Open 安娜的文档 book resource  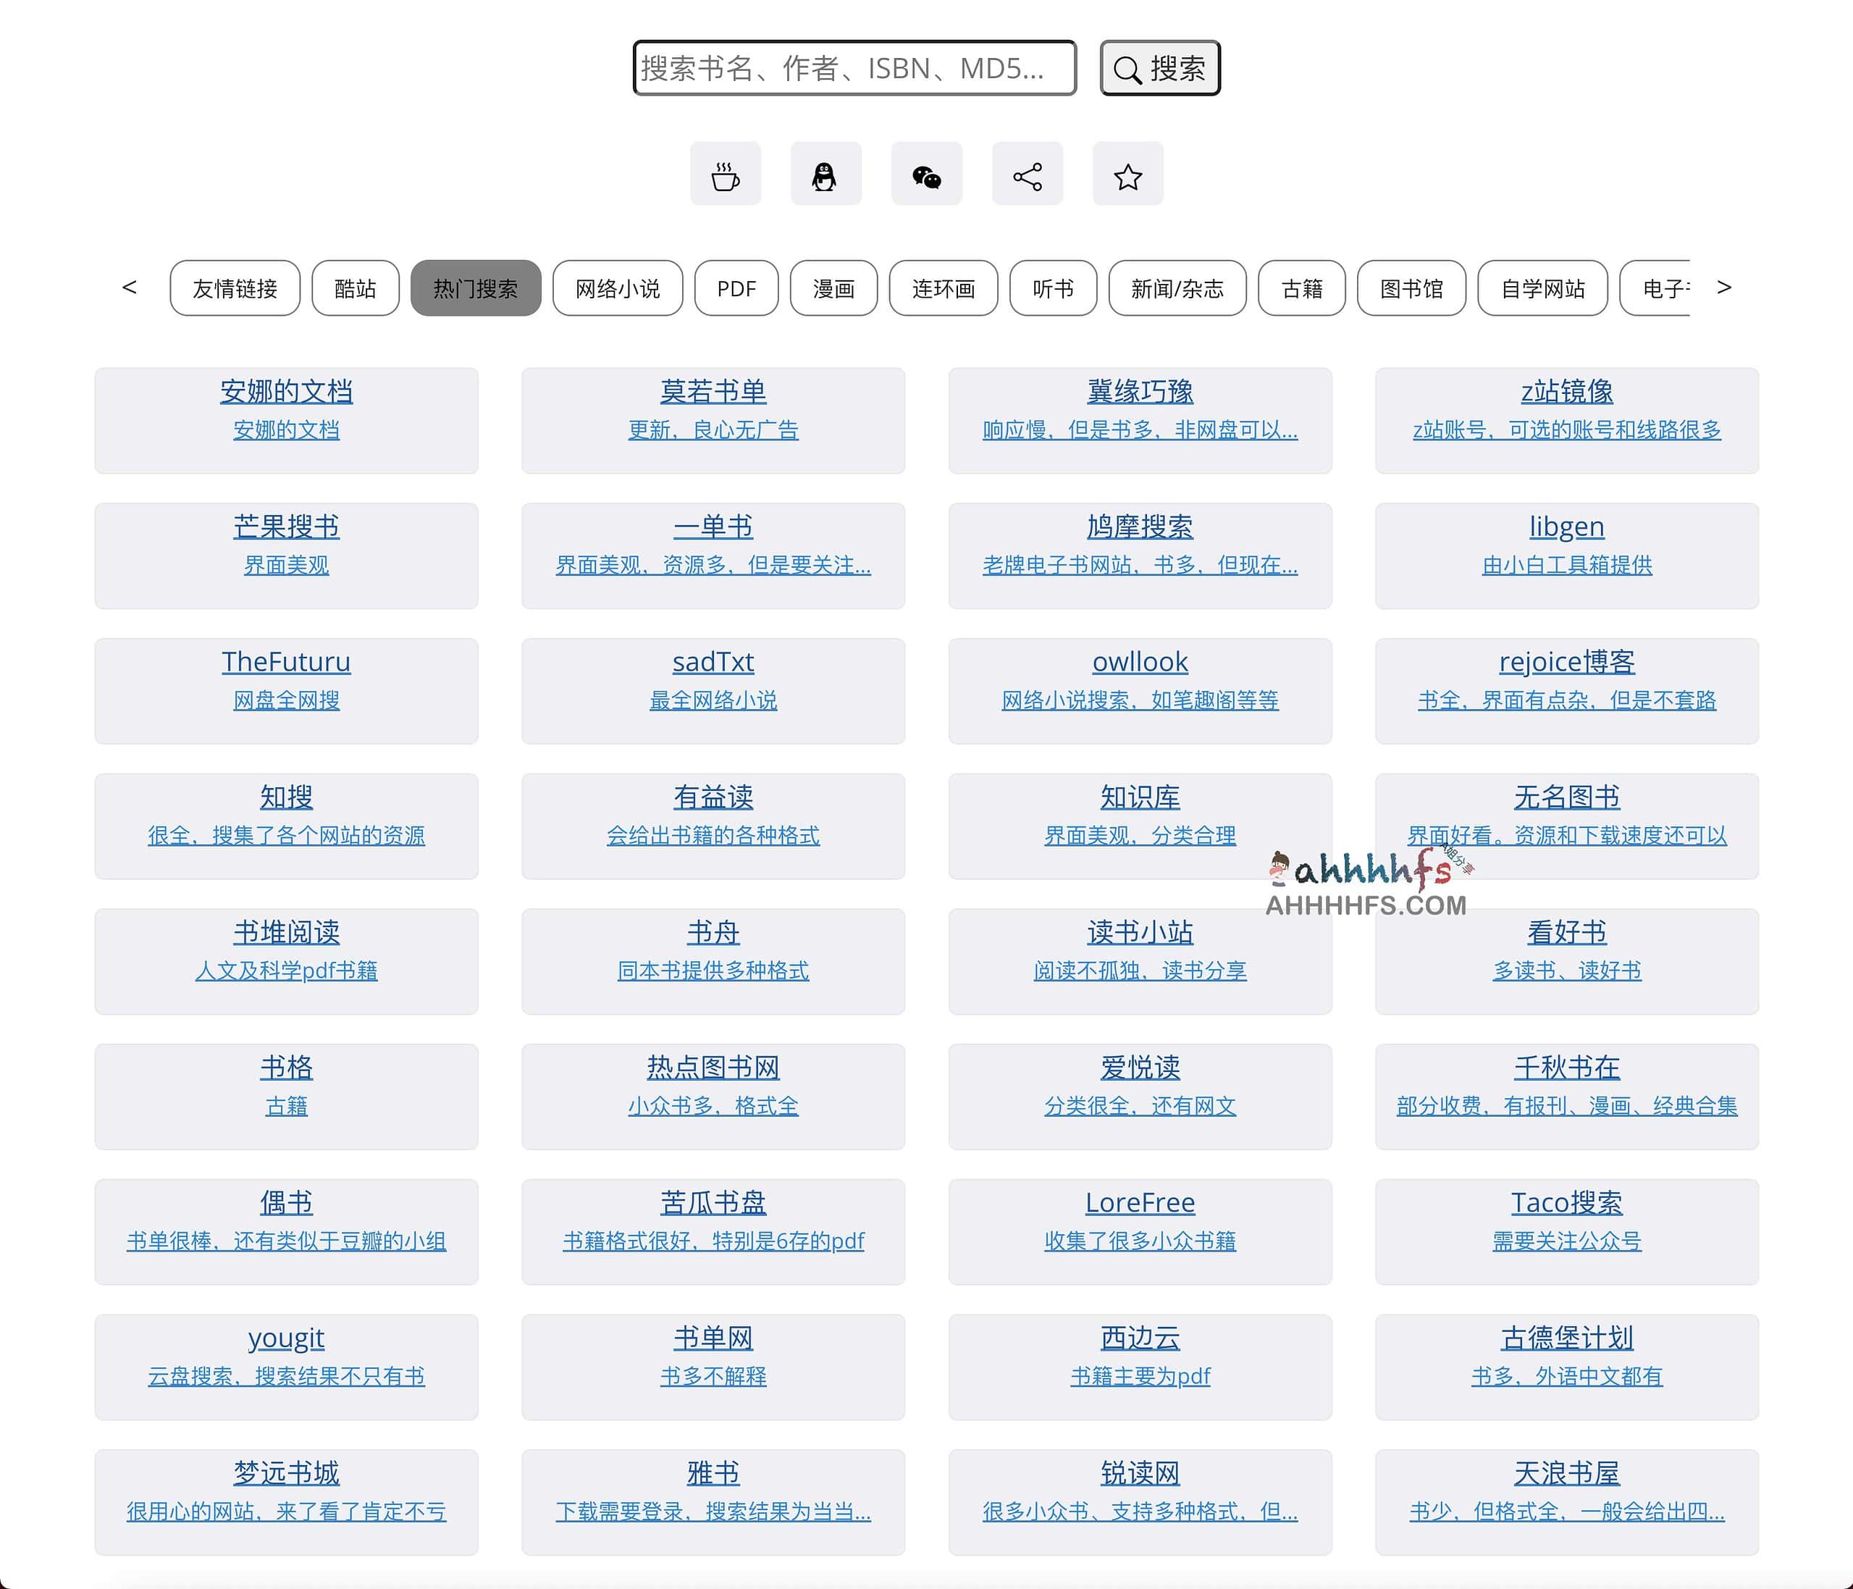[x=285, y=391]
